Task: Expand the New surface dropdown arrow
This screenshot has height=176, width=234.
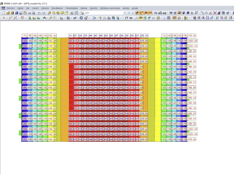Action: coord(64,18)
